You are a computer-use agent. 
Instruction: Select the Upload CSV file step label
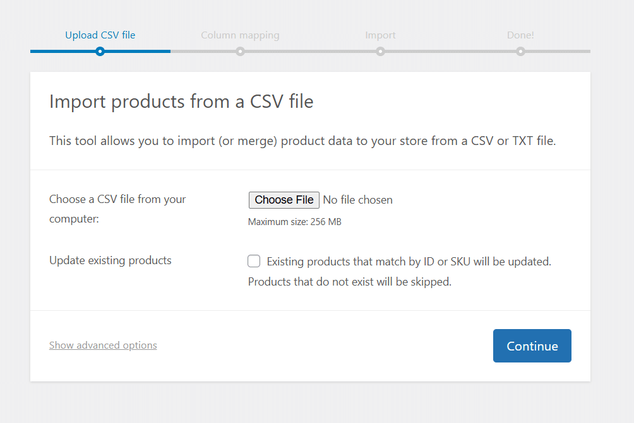pyautogui.click(x=100, y=35)
